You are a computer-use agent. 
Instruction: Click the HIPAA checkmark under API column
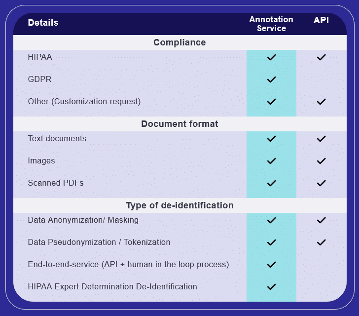click(x=321, y=57)
